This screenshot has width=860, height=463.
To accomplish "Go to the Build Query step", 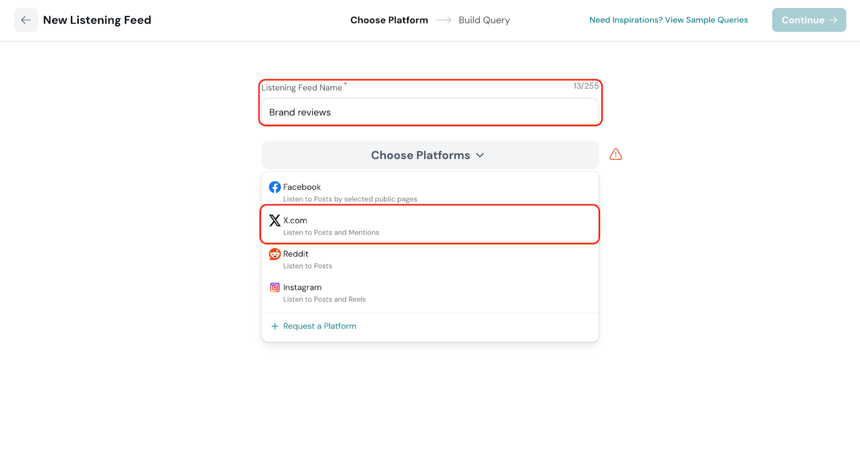I will pos(484,20).
